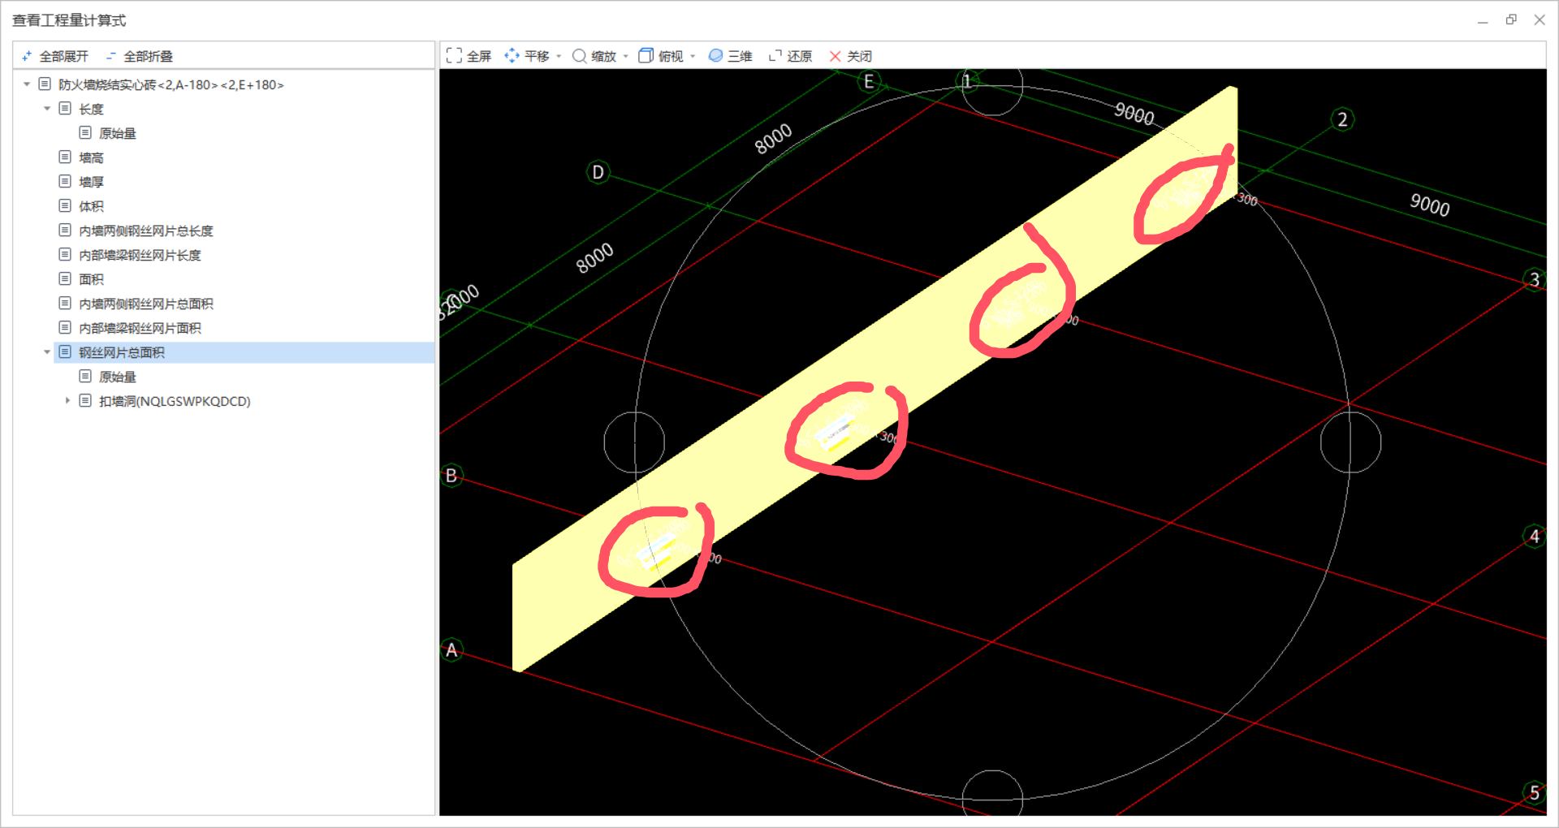Click the 平移 toolbar label

coord(537,56)
